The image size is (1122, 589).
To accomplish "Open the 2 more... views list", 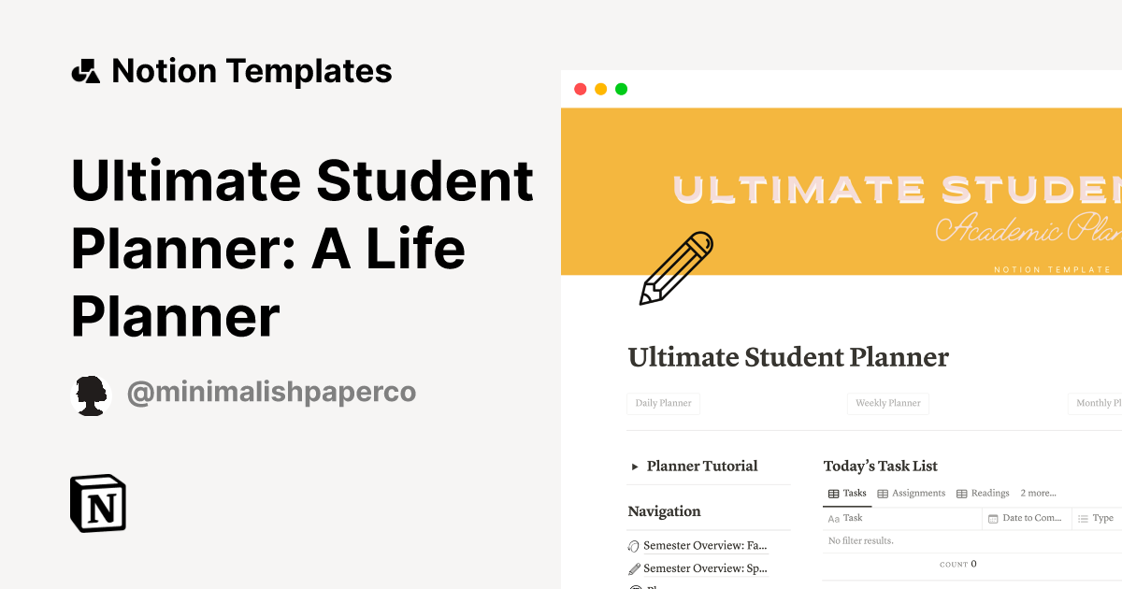I will pyautogui.click(x=1038, y=493).
